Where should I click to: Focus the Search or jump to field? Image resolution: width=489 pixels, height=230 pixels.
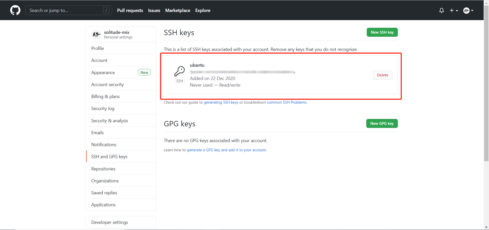(69, 10)
